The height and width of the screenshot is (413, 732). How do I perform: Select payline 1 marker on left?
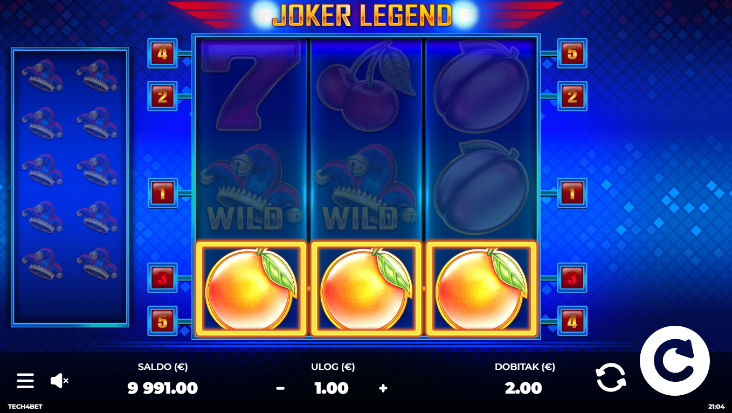click(162, 193)
